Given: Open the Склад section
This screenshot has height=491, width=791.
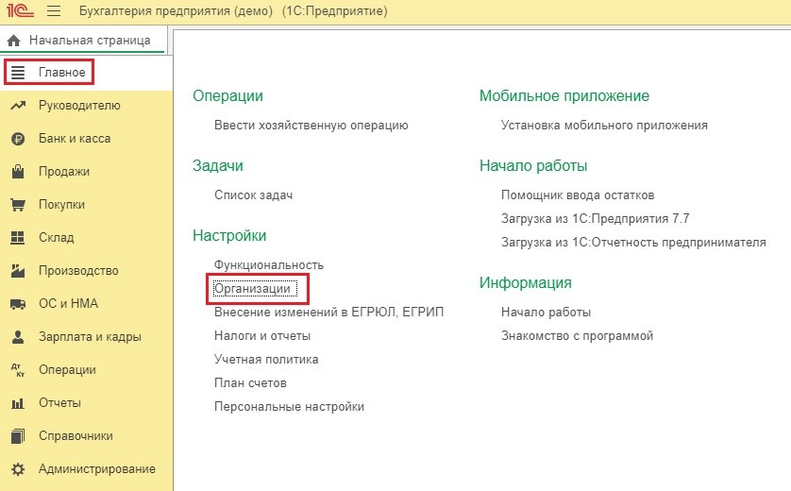Looking at the screenshot, I should pyautogui.click(x=56, y=238).
